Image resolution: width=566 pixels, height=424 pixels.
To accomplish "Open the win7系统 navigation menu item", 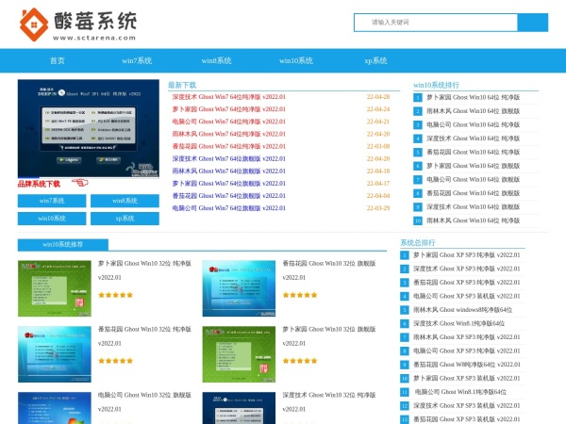I will (x=137, y=60).
